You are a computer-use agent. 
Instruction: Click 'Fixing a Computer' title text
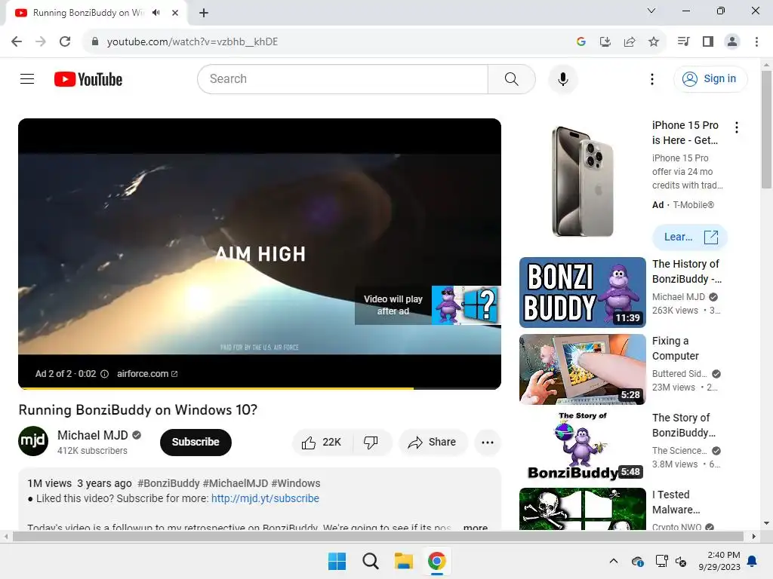(x=676, y=348)
